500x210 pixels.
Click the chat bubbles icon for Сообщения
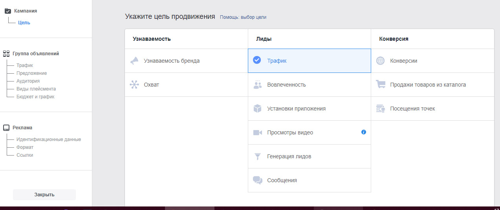pos(257,180)
